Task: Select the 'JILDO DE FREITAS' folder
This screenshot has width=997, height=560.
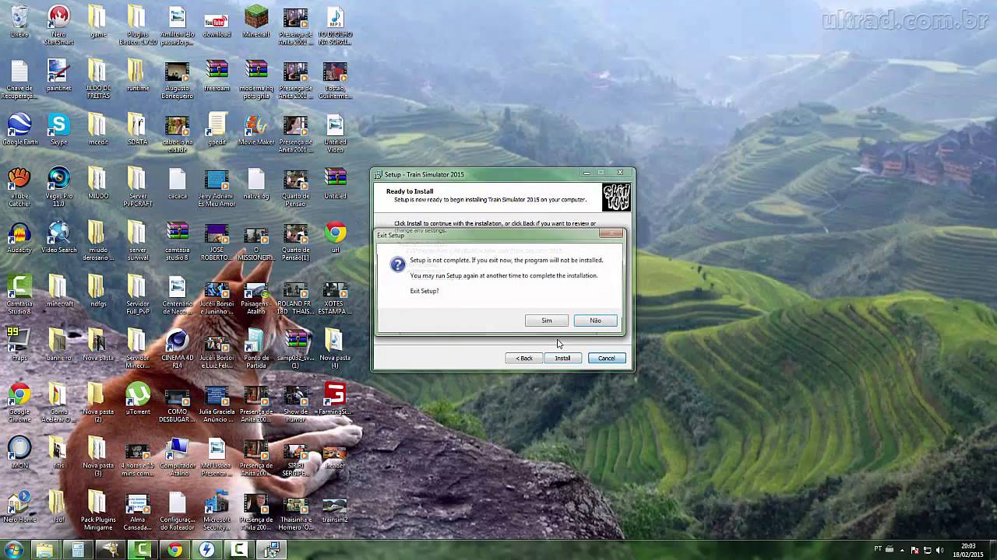Action: 98,79
